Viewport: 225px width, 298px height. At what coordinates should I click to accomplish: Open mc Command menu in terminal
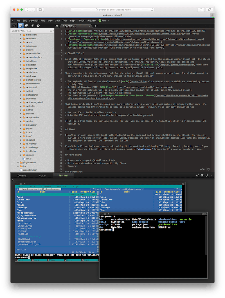46,187
